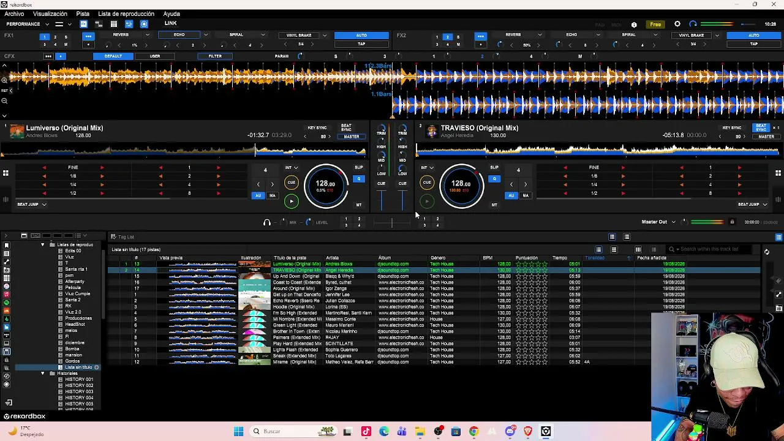Click the Free plan badge
Screen dimensions: 784x441
(x=655, y=24)
